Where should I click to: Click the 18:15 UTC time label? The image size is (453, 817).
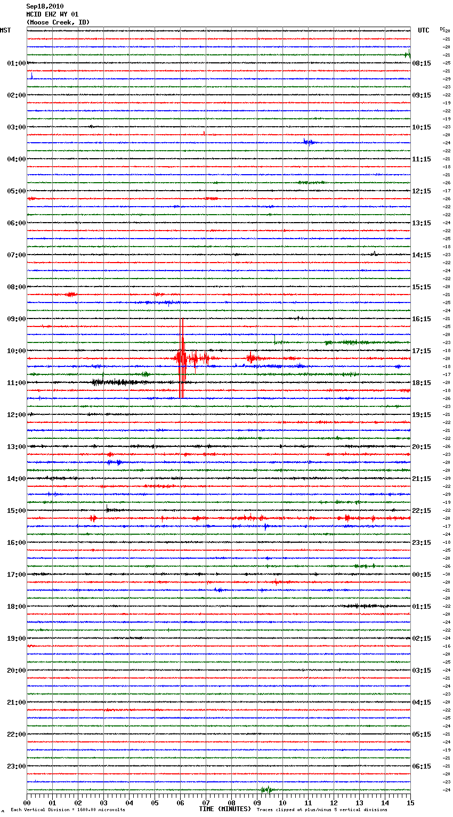[x=422, y=383]
